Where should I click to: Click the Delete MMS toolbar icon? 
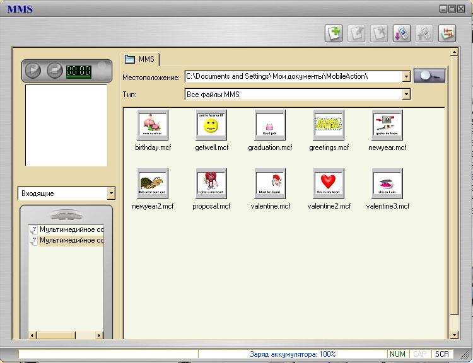pos(378,33)
